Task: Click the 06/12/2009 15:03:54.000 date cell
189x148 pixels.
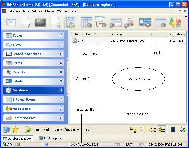Action: (x=128, y=41)
